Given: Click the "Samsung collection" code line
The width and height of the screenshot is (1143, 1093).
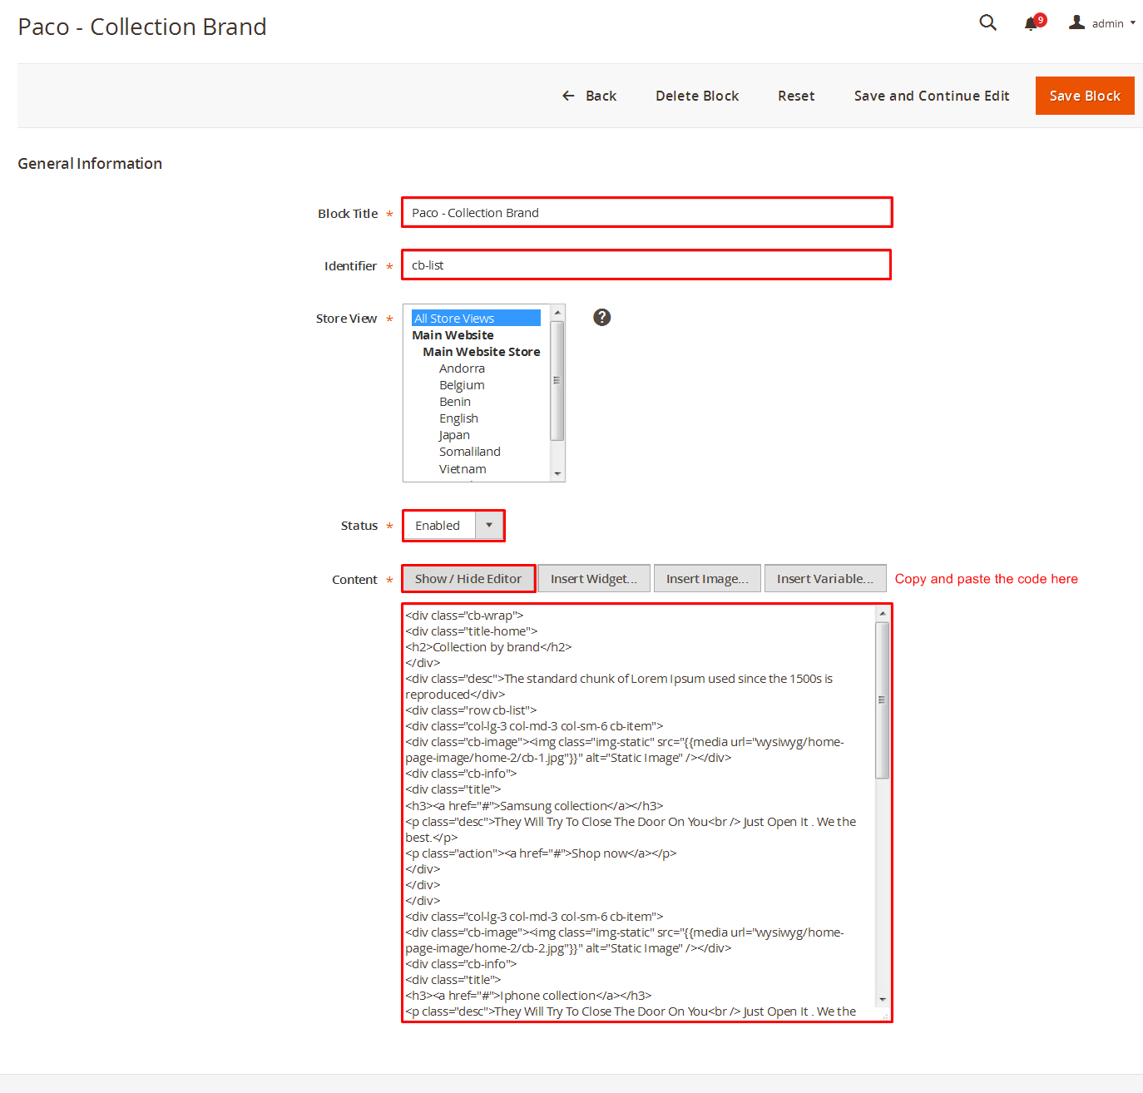Looking at the screenshot, I should (534, 806).
